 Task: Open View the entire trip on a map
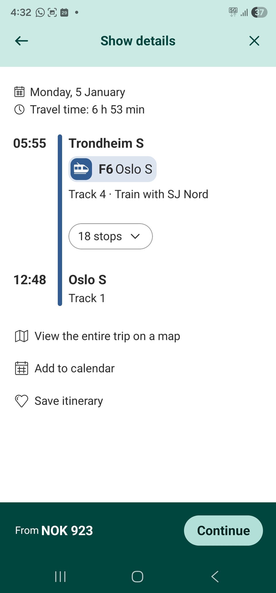[x=107, y=336]
